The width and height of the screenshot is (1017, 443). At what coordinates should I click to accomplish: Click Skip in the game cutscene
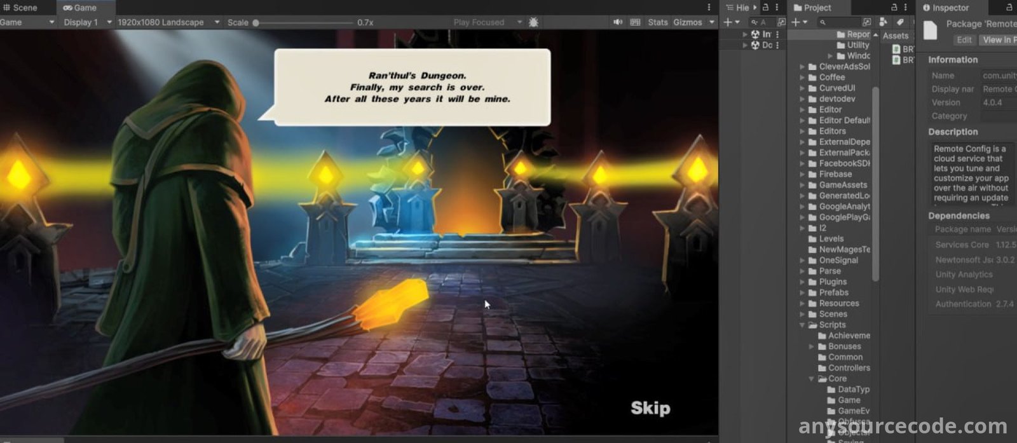pyautogui.click(x=650, y=408)
